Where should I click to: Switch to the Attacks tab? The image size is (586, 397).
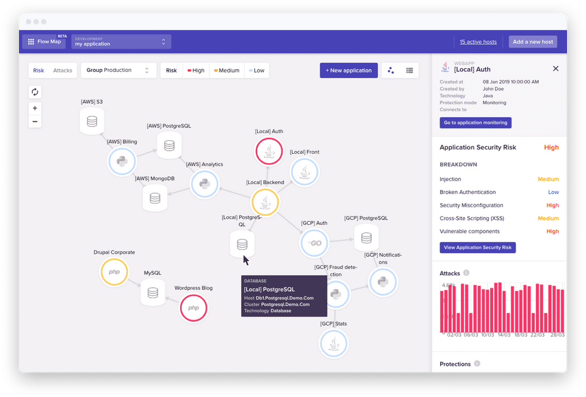pos(62,70)
